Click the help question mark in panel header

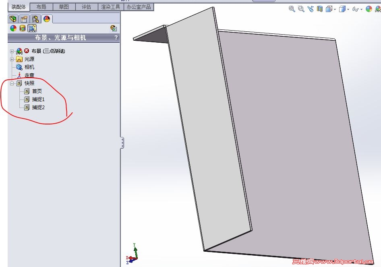(x=116, y=38)
